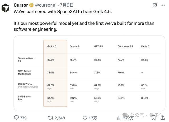Bookmark this post
169x122 pixels.
[x=153, y=118]
